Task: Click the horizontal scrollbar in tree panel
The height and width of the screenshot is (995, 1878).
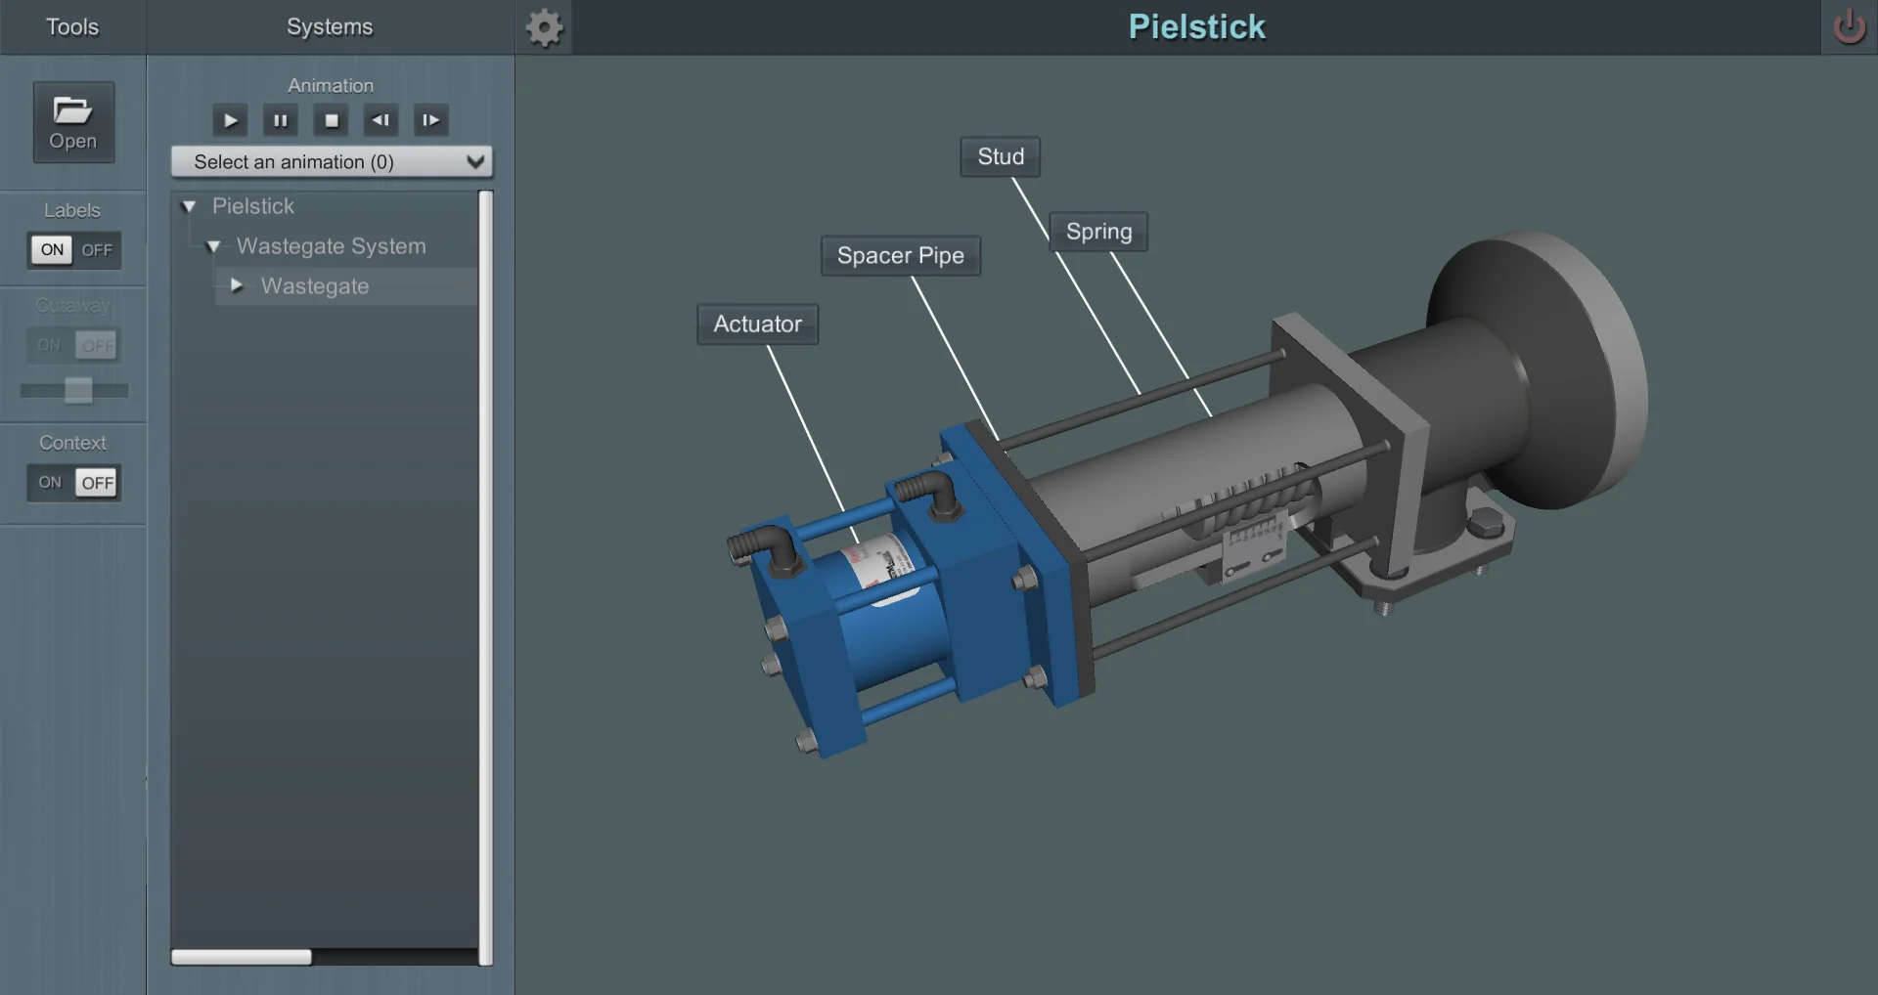Action: point(242,957)
